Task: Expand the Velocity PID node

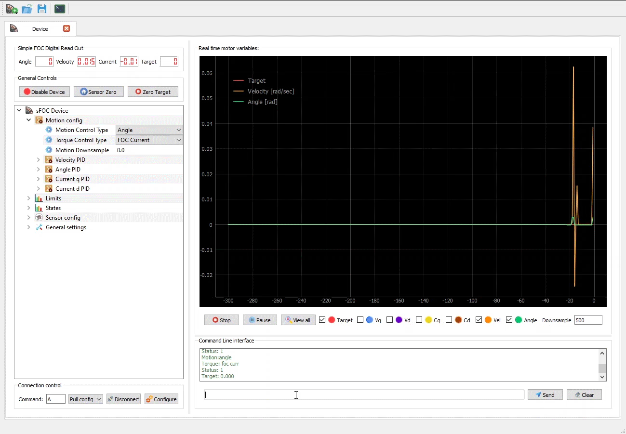Action: point(39,160)
